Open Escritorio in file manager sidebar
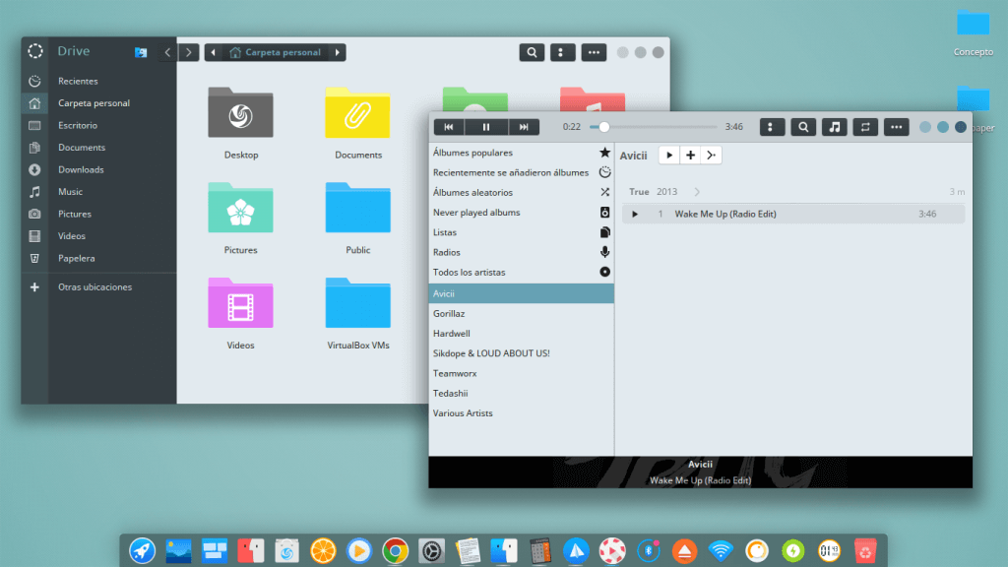 pos(99,125)
